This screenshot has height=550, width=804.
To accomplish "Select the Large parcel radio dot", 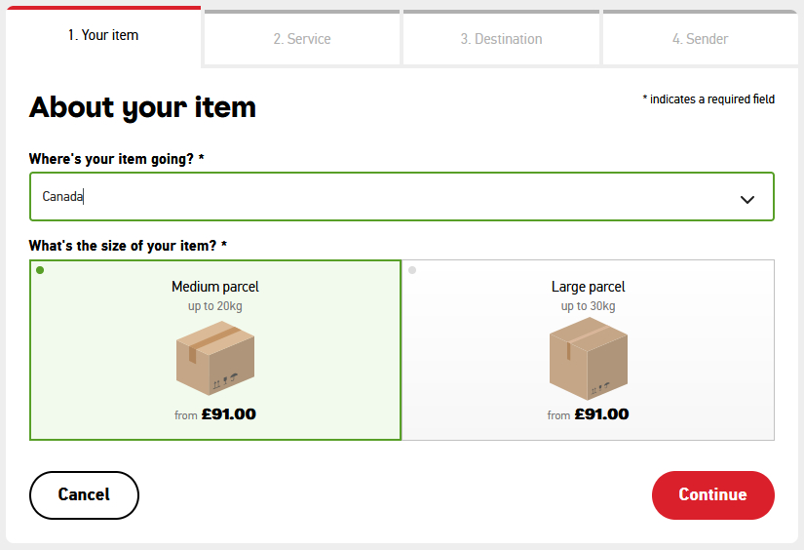I will pos(412,270).
